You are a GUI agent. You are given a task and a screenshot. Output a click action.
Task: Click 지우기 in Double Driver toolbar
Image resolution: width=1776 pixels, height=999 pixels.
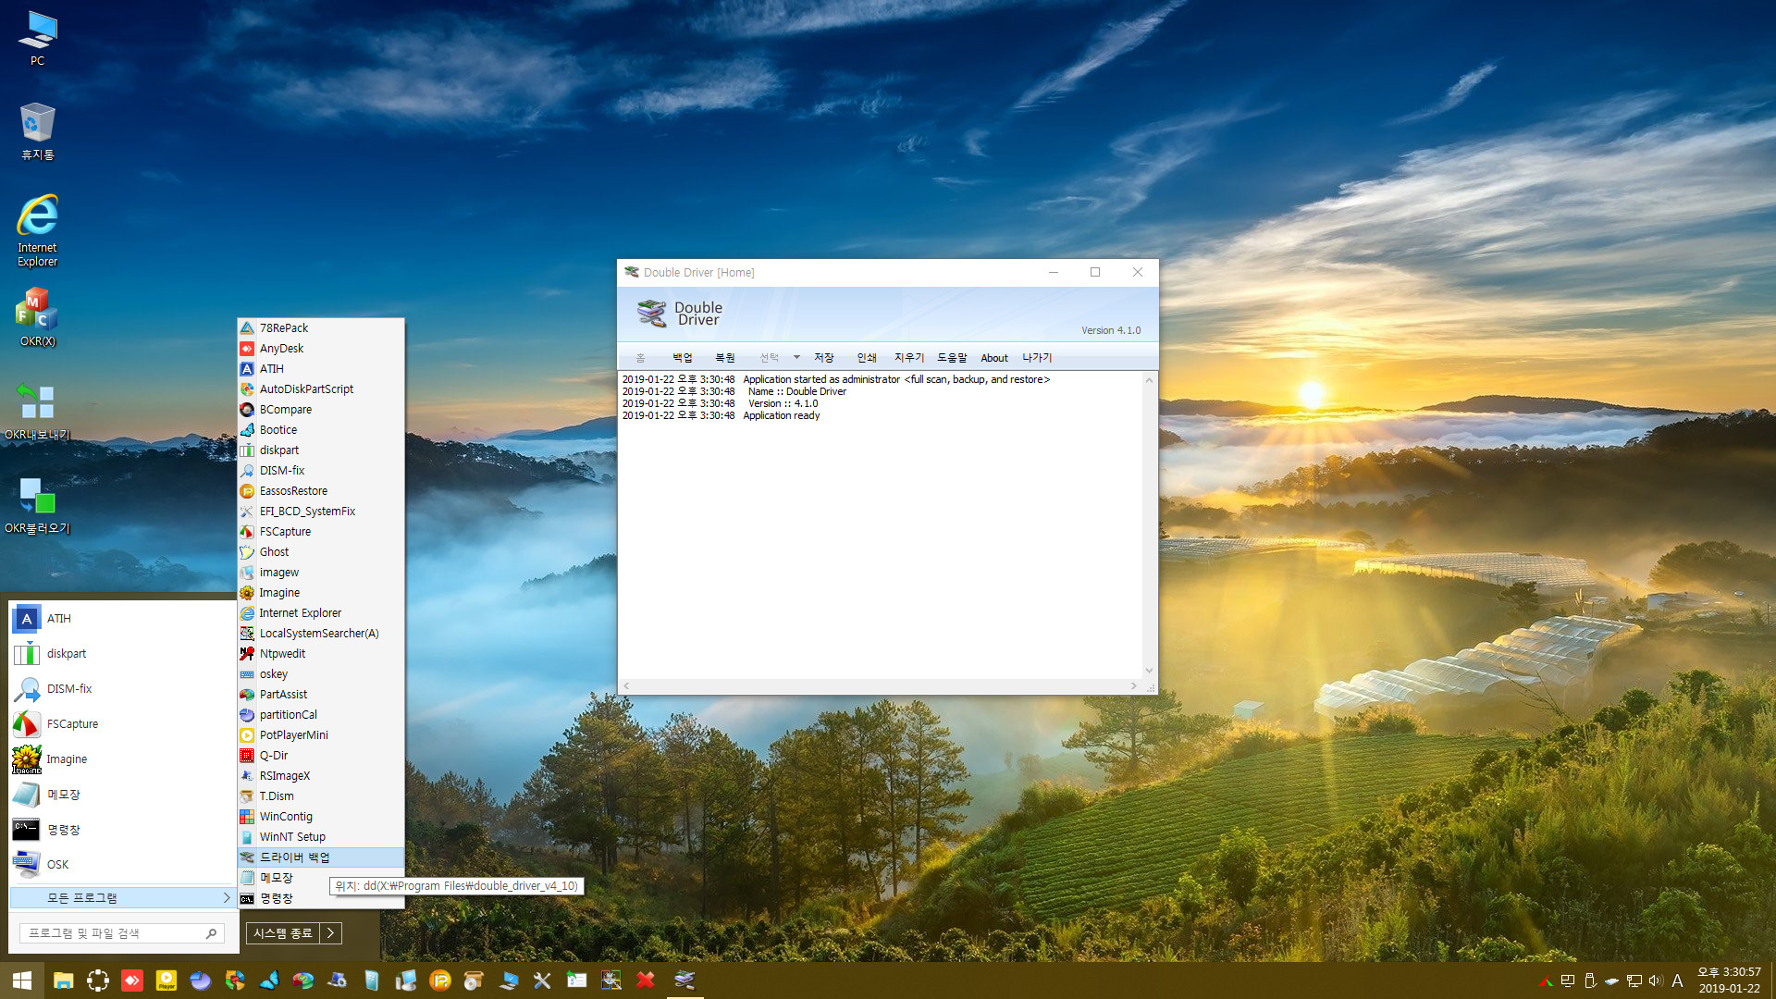pos(909,358)
